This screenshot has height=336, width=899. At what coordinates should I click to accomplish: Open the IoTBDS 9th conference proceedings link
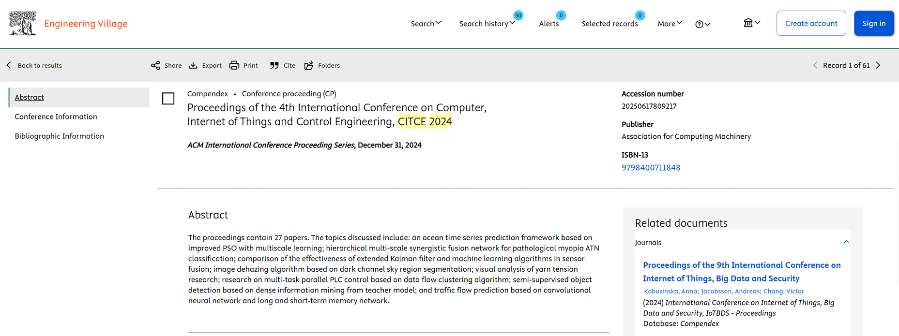pyautogui.click(x=742, y=271)
